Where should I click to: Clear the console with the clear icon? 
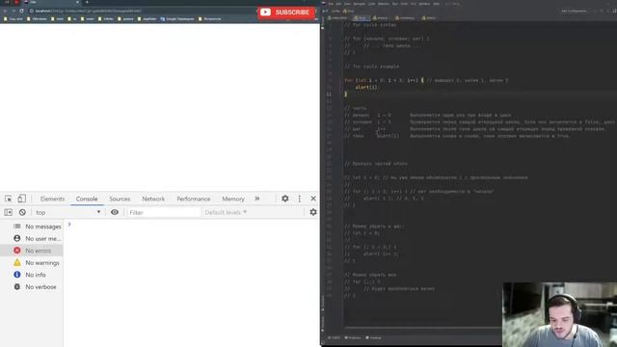point(22,212)
